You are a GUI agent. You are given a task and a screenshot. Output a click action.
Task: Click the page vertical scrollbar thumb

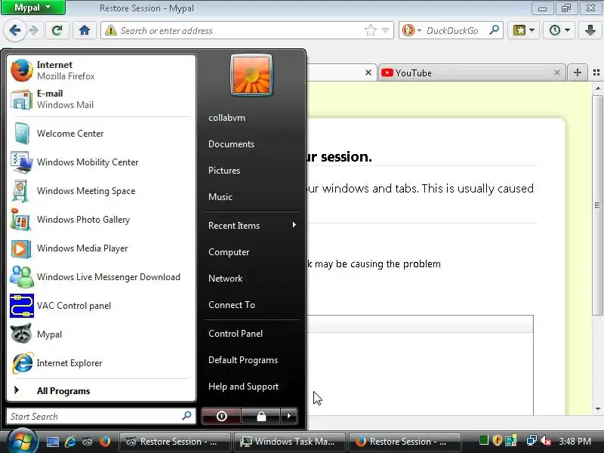coord(597,205)
